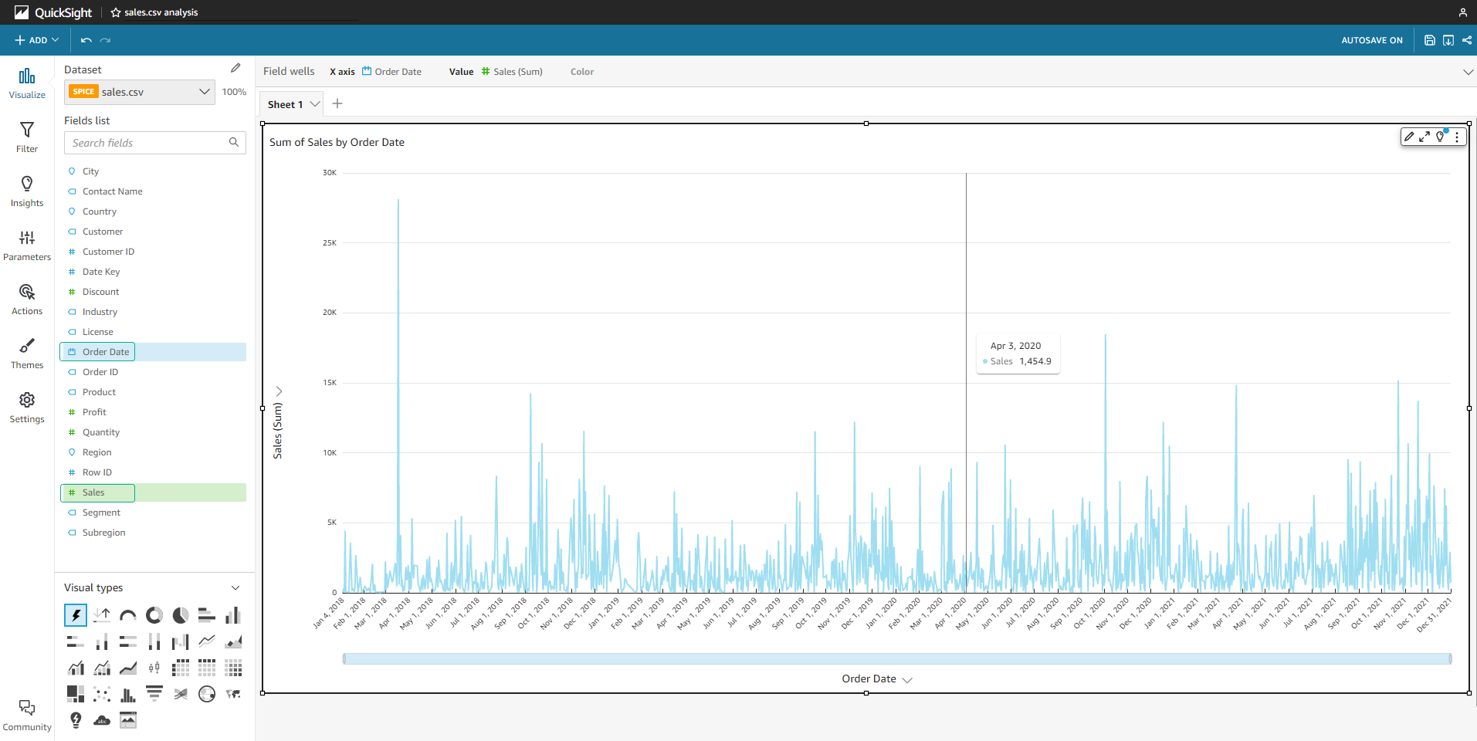Pick the word cloud visual type
This screenshot has height=741, width=1477.
point(102,720)
